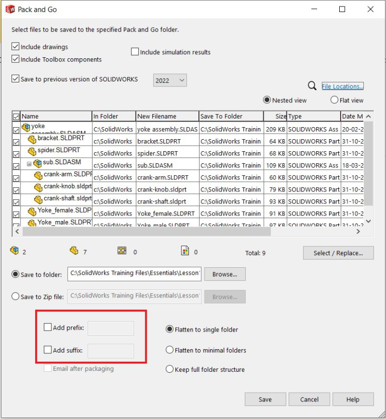Uncheck the crank-shaft row checkbox
386x419 pixels.
click(x=16, y=202)
